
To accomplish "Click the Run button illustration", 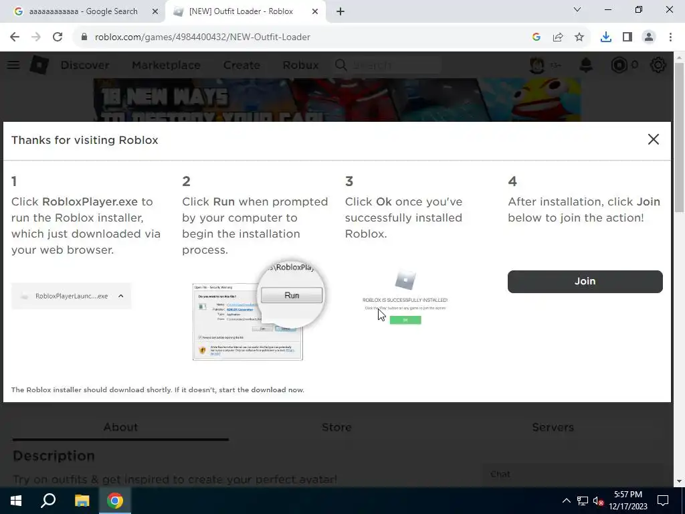I will tap(292, 295).
